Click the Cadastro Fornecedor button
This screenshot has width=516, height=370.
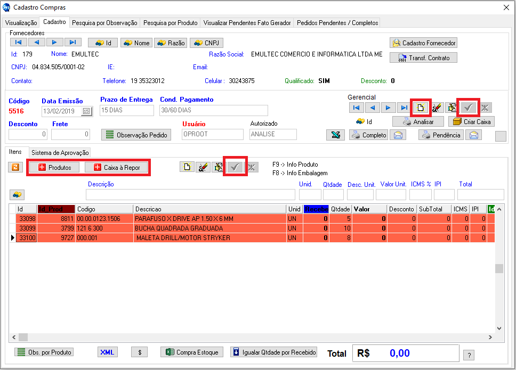[x=424, y=43]
